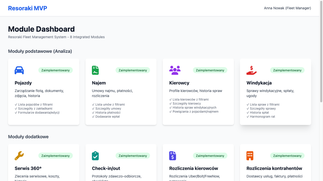Open the Najem module title
The image size is (323, 181).
point(99,83)
